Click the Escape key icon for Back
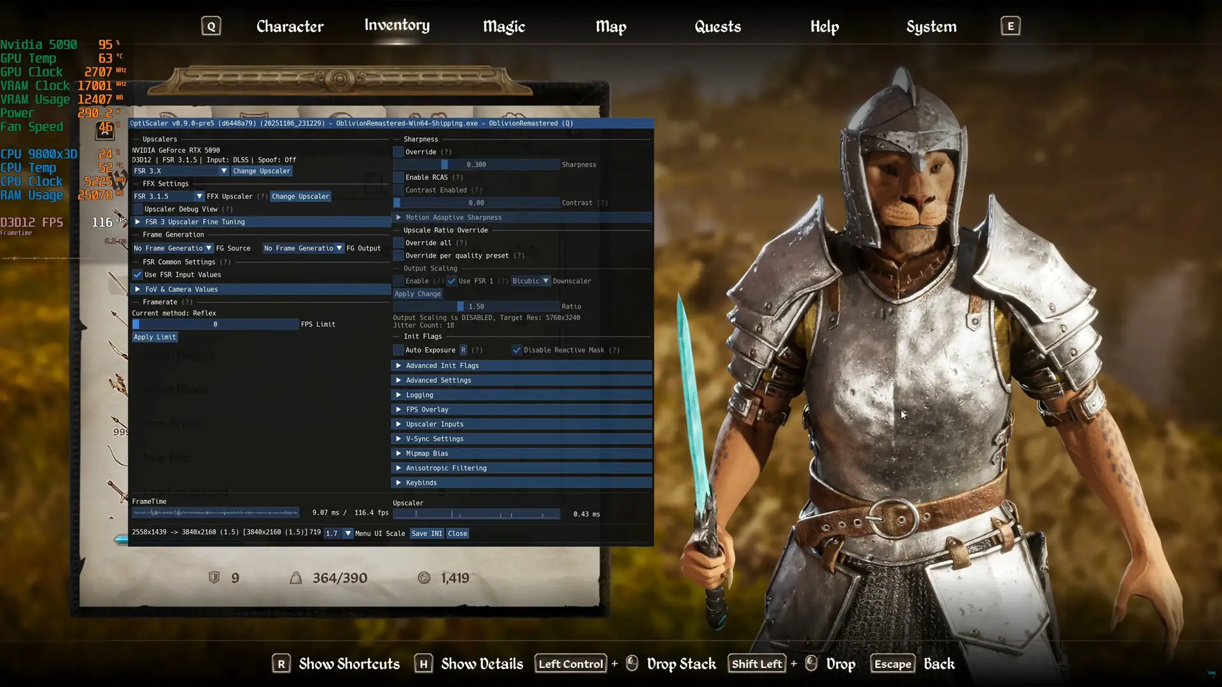The height and width of the screenshot is (687, 1222). [892, 664]
